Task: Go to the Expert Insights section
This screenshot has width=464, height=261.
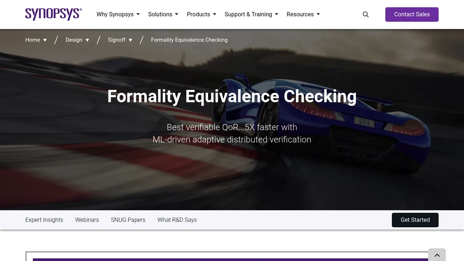Action: (x=44, y=220)
